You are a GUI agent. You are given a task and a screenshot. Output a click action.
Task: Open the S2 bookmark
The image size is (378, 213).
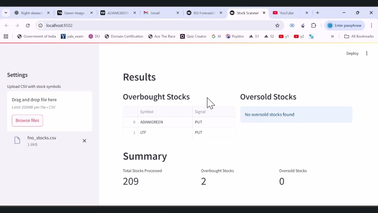pos(269,36)
